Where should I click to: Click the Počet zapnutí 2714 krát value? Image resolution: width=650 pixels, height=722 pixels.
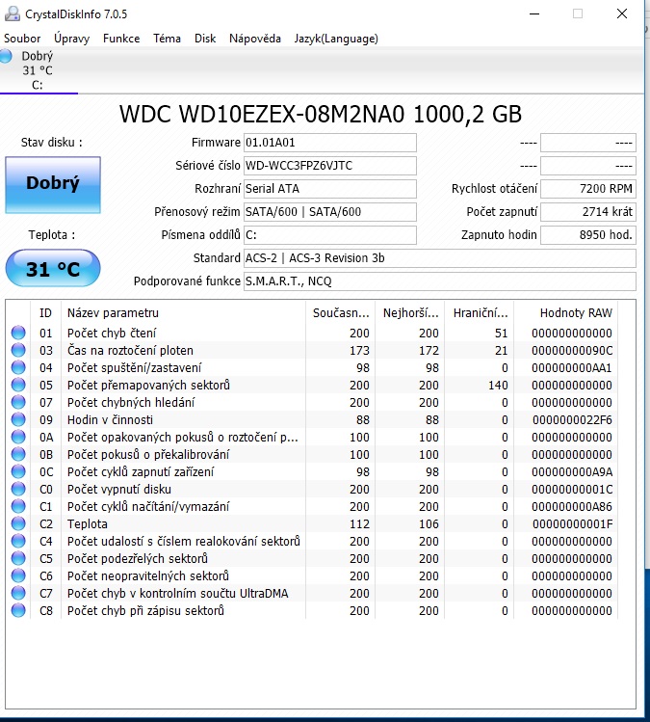tap(588, 212)
